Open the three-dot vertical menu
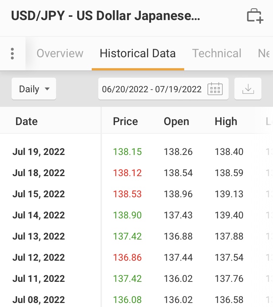 coord(12,54)
